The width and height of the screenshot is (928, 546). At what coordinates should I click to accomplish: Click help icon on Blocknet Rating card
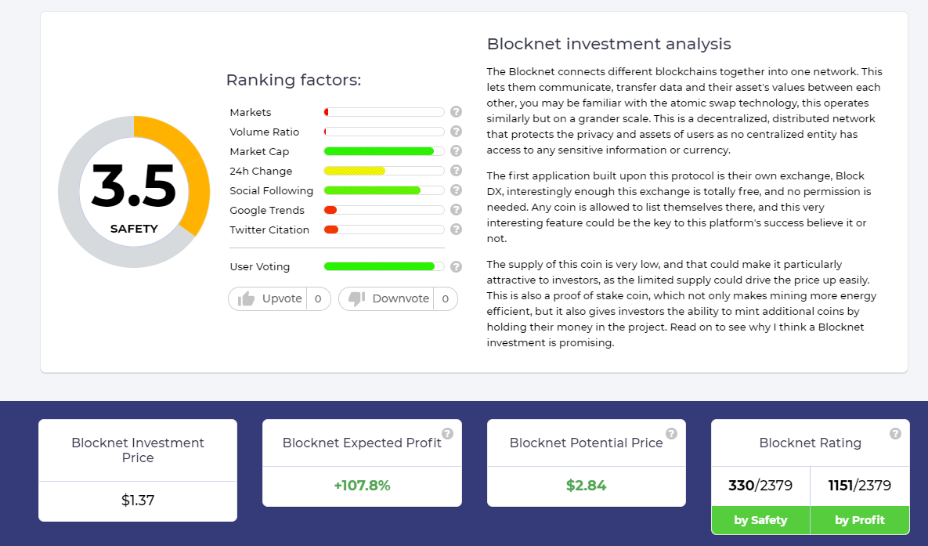coord(895,433)
